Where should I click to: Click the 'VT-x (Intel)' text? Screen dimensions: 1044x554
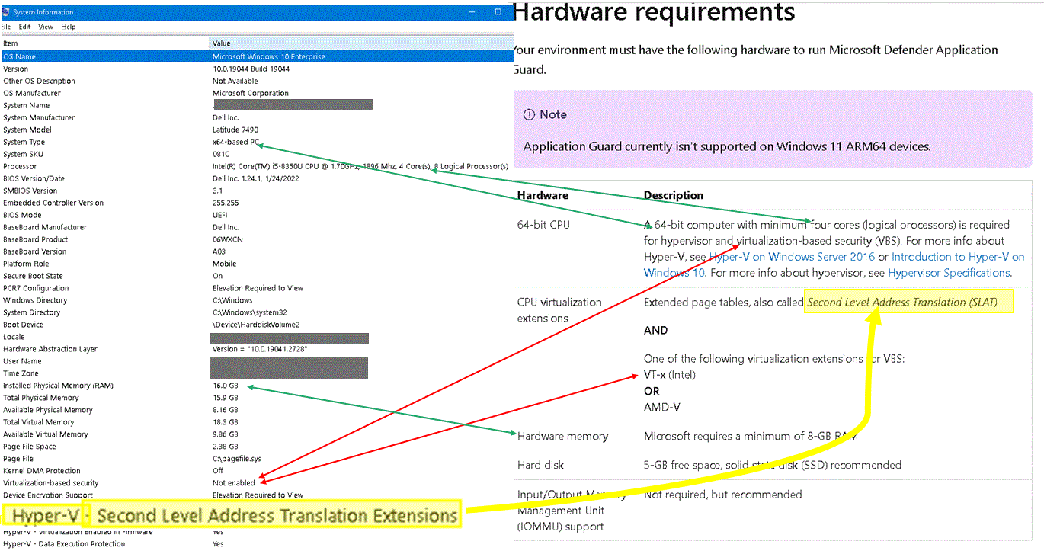[x=670, y=375]
